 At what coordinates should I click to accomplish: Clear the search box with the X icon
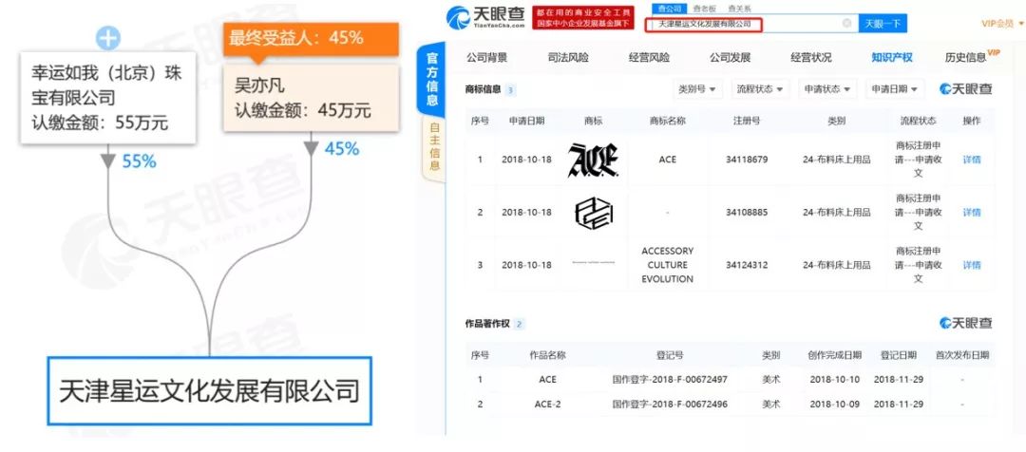pos(846,24)
